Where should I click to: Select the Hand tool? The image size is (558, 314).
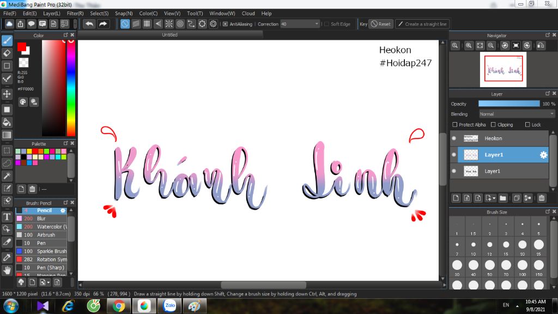[7, 270]
